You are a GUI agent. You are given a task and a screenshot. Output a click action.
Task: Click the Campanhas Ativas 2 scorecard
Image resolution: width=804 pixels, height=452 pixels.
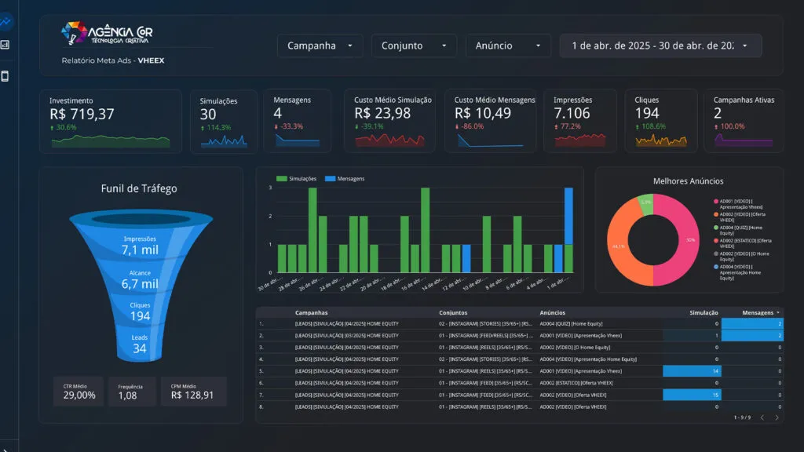[x=744, y=121]
